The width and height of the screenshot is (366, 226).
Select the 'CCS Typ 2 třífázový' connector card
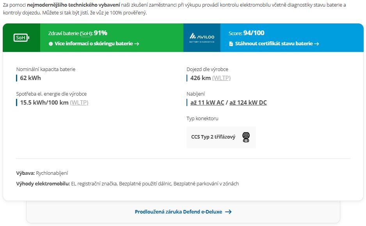click(221, 137)
